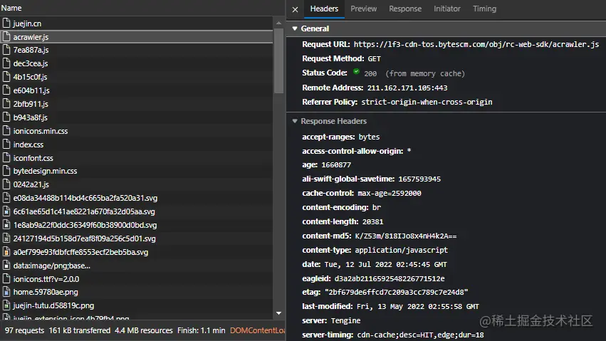Select the bytedesign.min.css request
Image resolution: width=606 pixels, height=341 pixels.
[137, 171]
